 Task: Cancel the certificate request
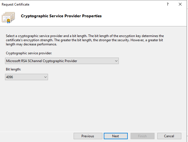pyautogui.click(x=169, y=136)
